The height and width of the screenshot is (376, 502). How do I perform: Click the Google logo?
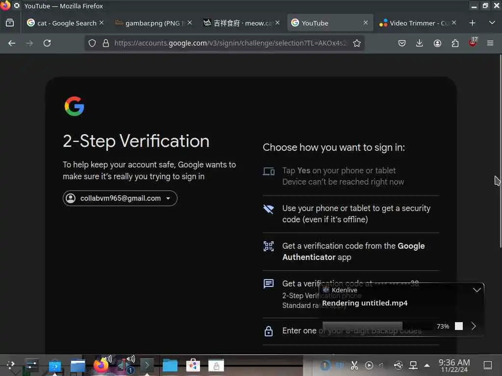click(75, 106)
